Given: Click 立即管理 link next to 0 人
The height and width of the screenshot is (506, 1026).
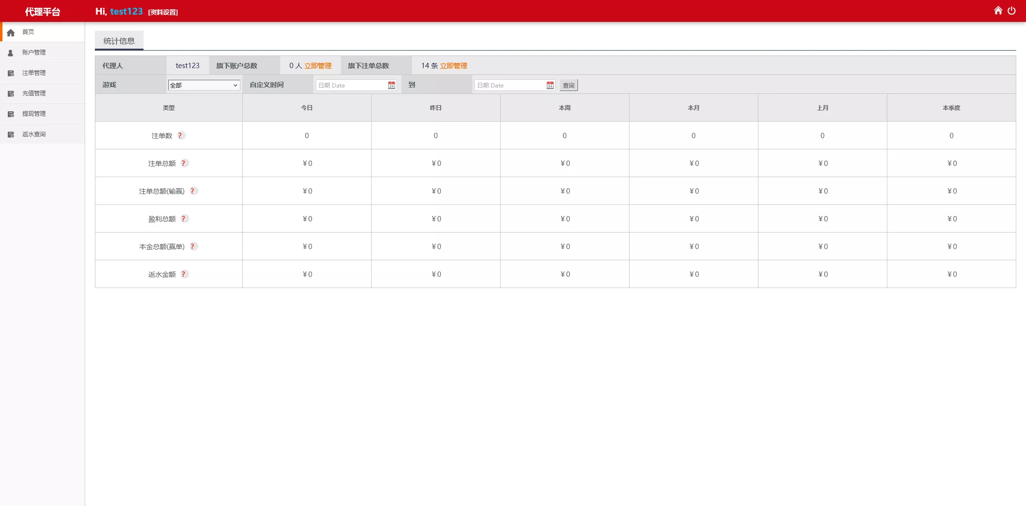Looking at the screenshot, I should click(x=318, y=66).
